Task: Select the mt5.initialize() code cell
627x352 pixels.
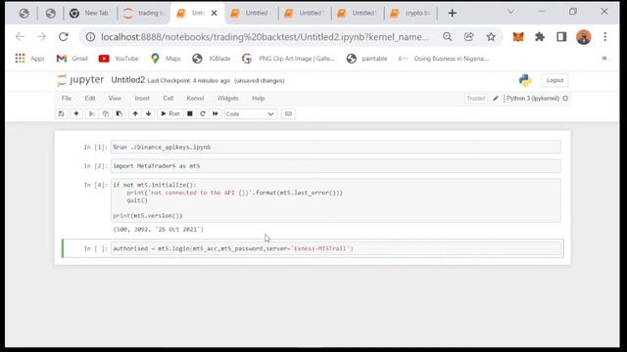Action: [x=336, y=200]
